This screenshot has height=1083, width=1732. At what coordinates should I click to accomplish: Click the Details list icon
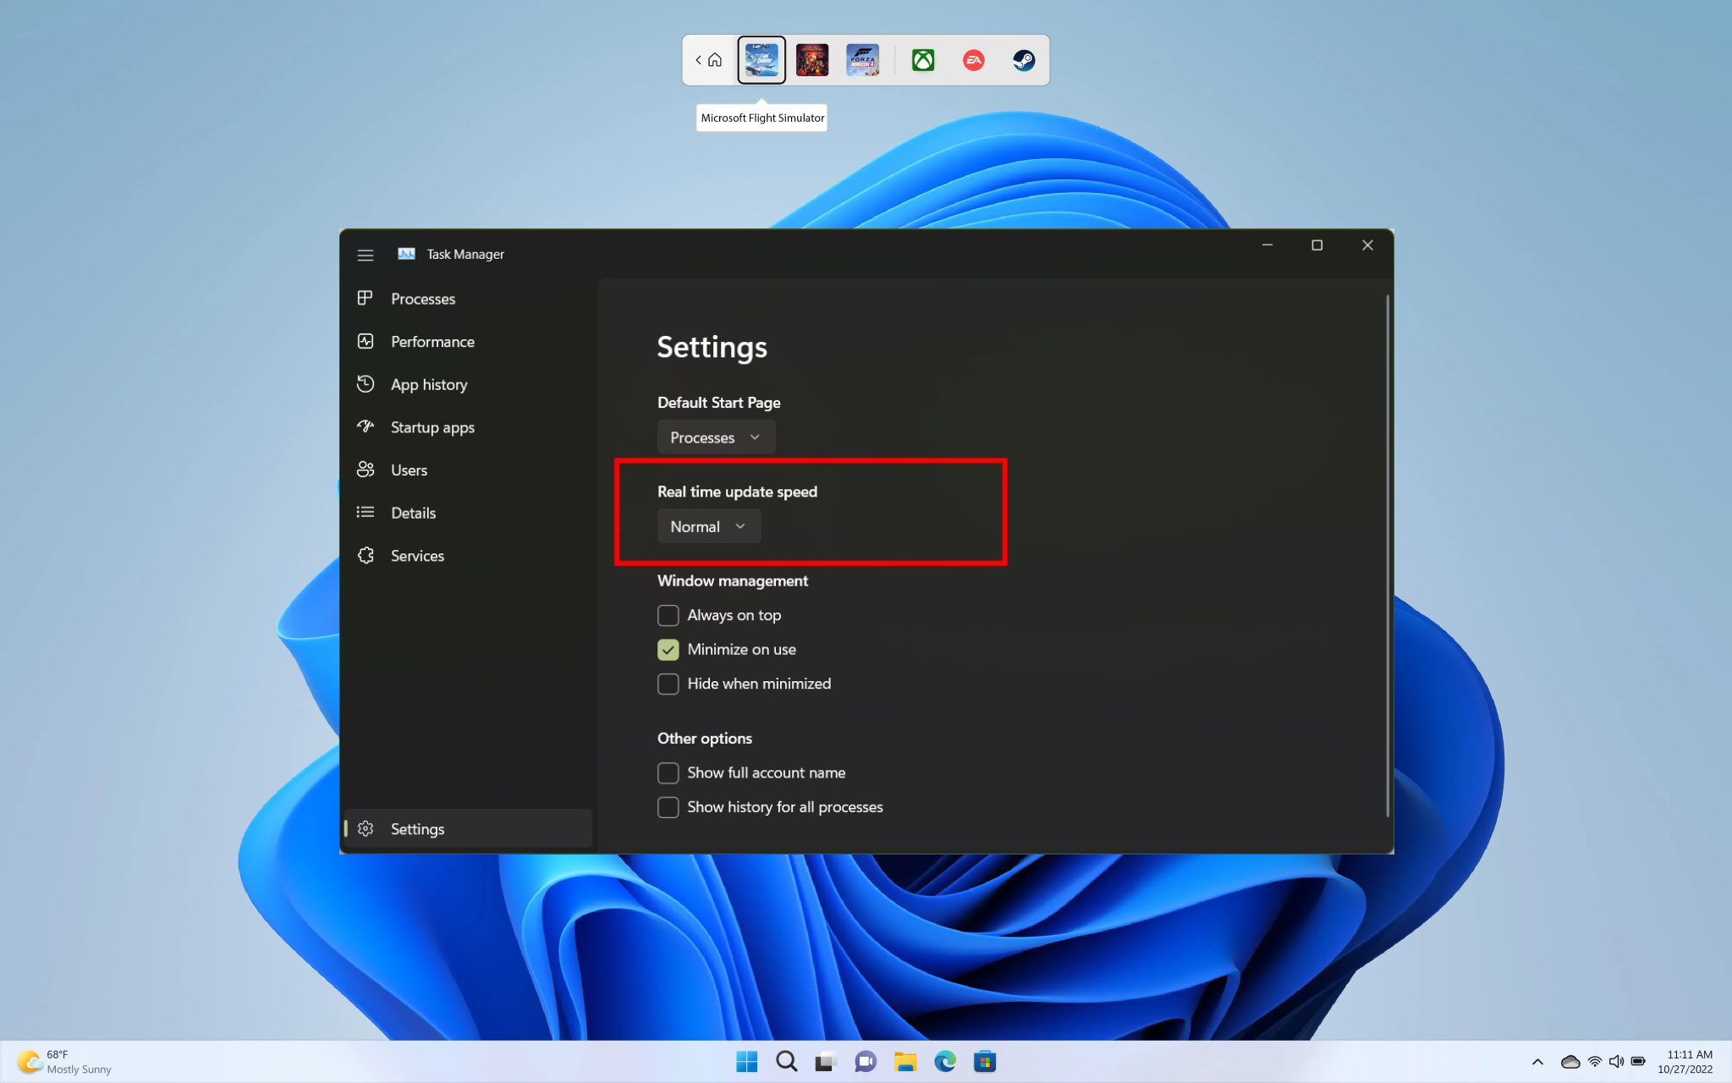click(x=366, y=512)
